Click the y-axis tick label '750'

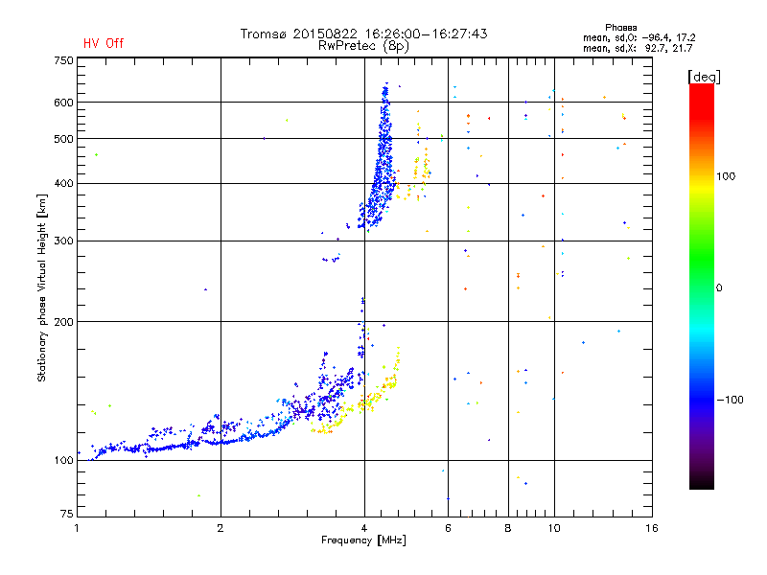pyautogui.click(x=63, y=60)
